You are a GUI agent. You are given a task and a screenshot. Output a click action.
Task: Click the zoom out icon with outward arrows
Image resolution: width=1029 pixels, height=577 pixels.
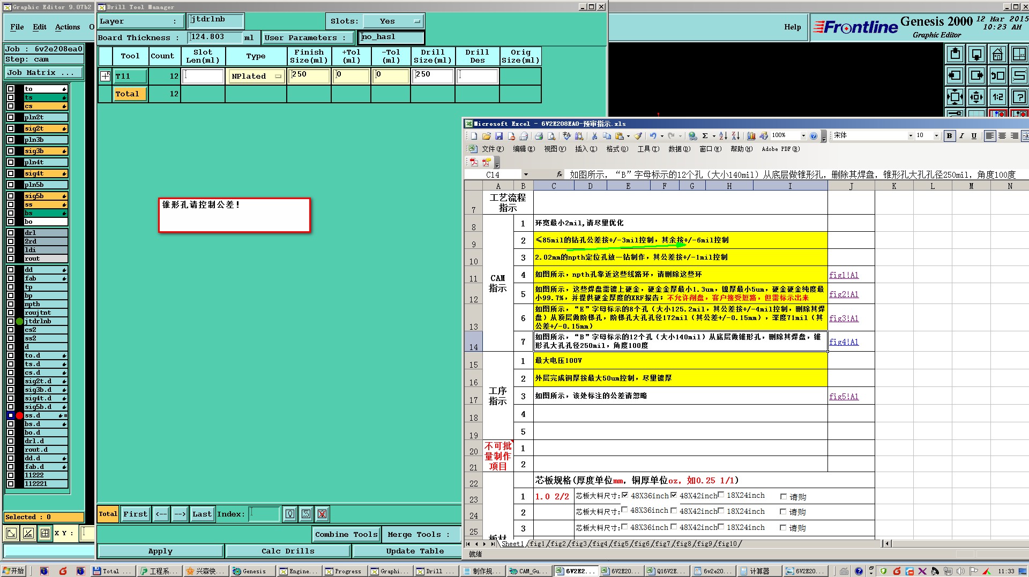pos(976,97)
